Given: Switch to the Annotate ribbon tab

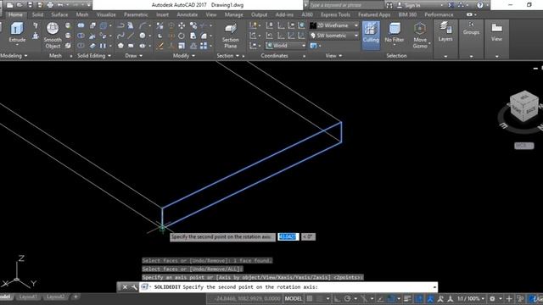Looking at the screenshot, I should pyautogui.click(x=187, y=14).
